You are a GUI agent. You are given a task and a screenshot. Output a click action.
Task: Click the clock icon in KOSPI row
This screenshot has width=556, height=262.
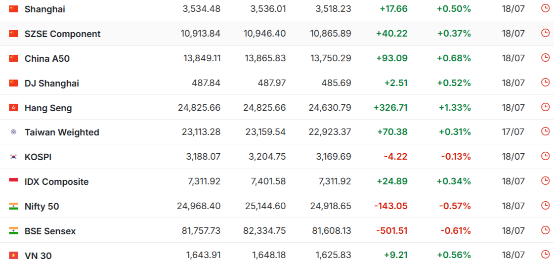[545, 156]
